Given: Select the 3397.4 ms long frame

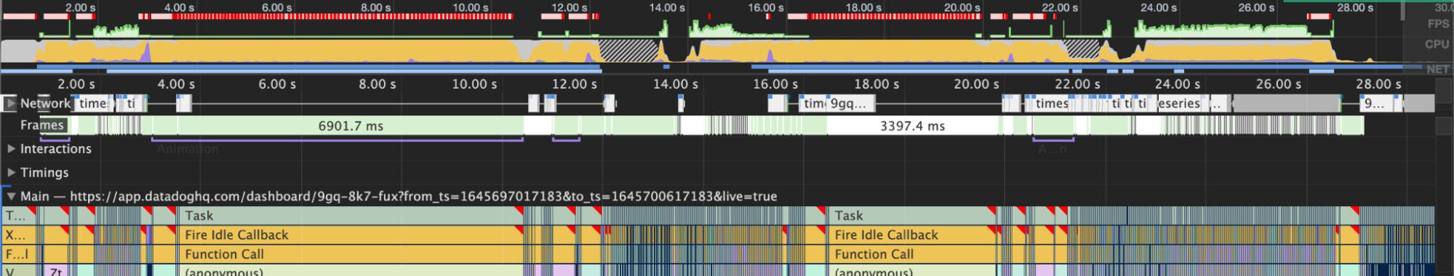Looking at the screenshot, I should (912, 126).
